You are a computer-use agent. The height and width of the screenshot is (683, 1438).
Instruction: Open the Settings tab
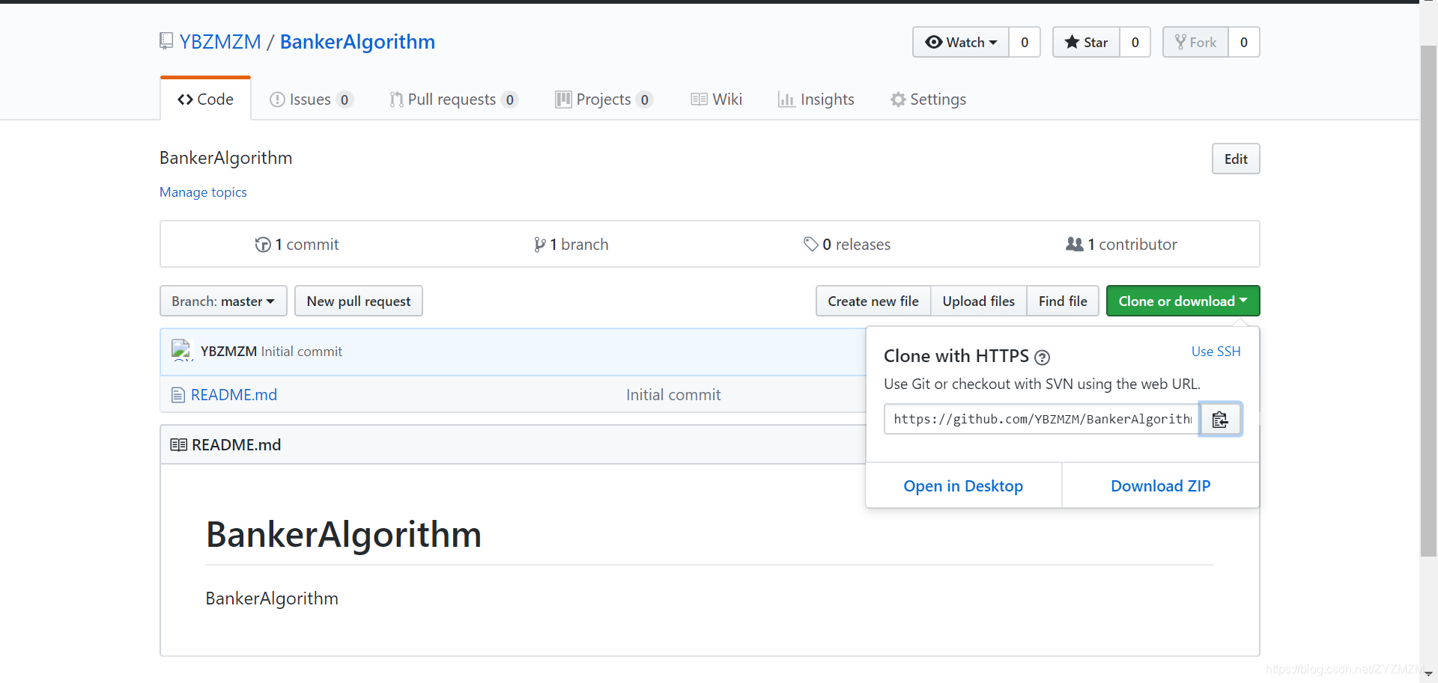pos(928,99)
